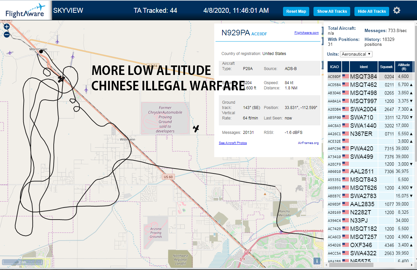Select the AAL2511 aircraft row
Image resolution: width=417 pixels, height=270 pixels.
370,171
